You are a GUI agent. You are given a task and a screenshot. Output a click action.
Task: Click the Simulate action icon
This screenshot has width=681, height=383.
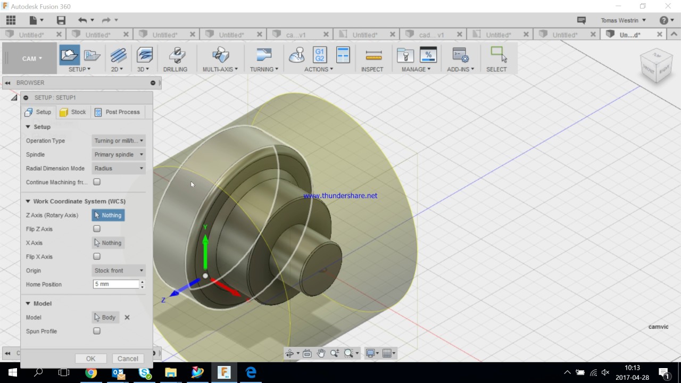(x=296, y=55)
